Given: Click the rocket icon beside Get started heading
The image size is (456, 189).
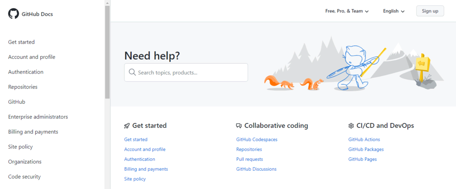Looking at the screenshot, I should 127,126.
